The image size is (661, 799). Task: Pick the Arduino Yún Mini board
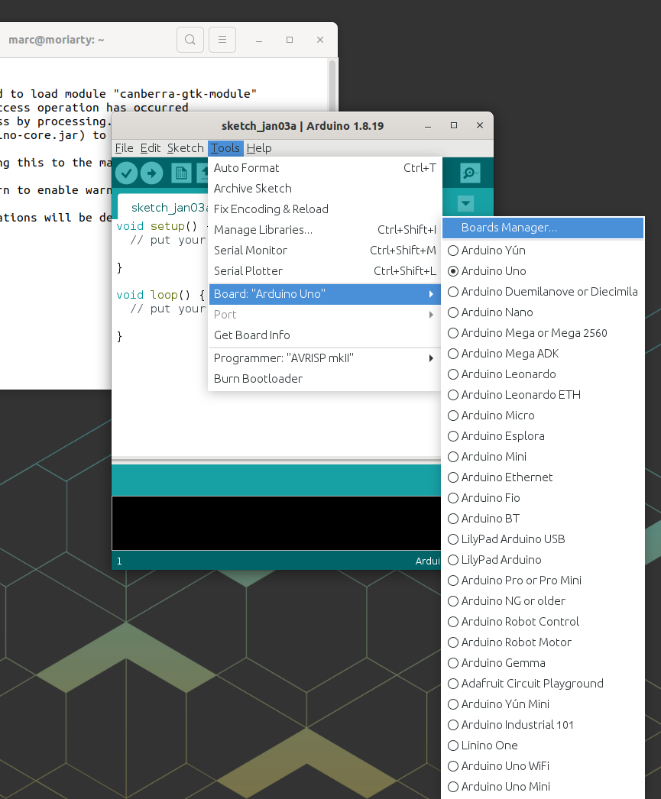click(x=543, y=704)
